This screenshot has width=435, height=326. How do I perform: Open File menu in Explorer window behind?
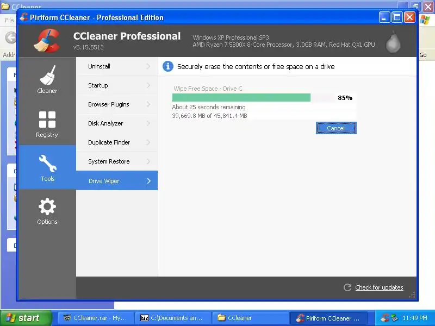(x=9, y=20)
